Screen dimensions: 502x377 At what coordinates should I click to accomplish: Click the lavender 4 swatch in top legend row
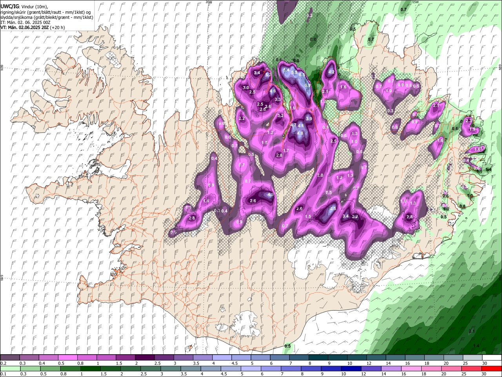tap(222, 358)
